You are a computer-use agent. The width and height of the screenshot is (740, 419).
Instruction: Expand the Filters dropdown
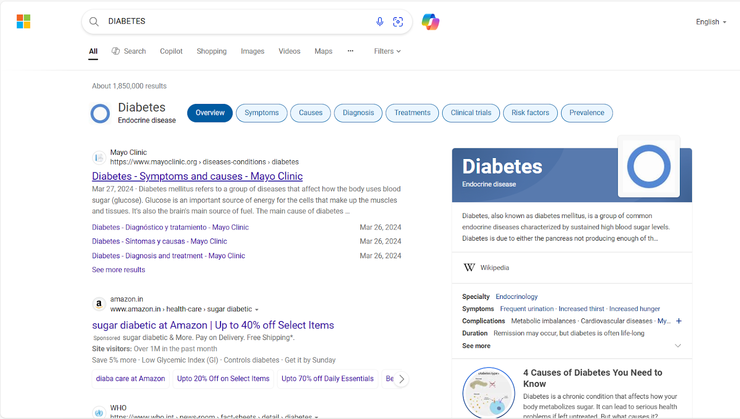point(388,51)
